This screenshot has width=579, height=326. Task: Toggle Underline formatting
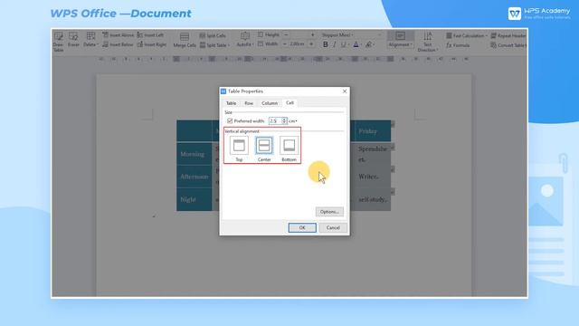(x=344, y=44)
